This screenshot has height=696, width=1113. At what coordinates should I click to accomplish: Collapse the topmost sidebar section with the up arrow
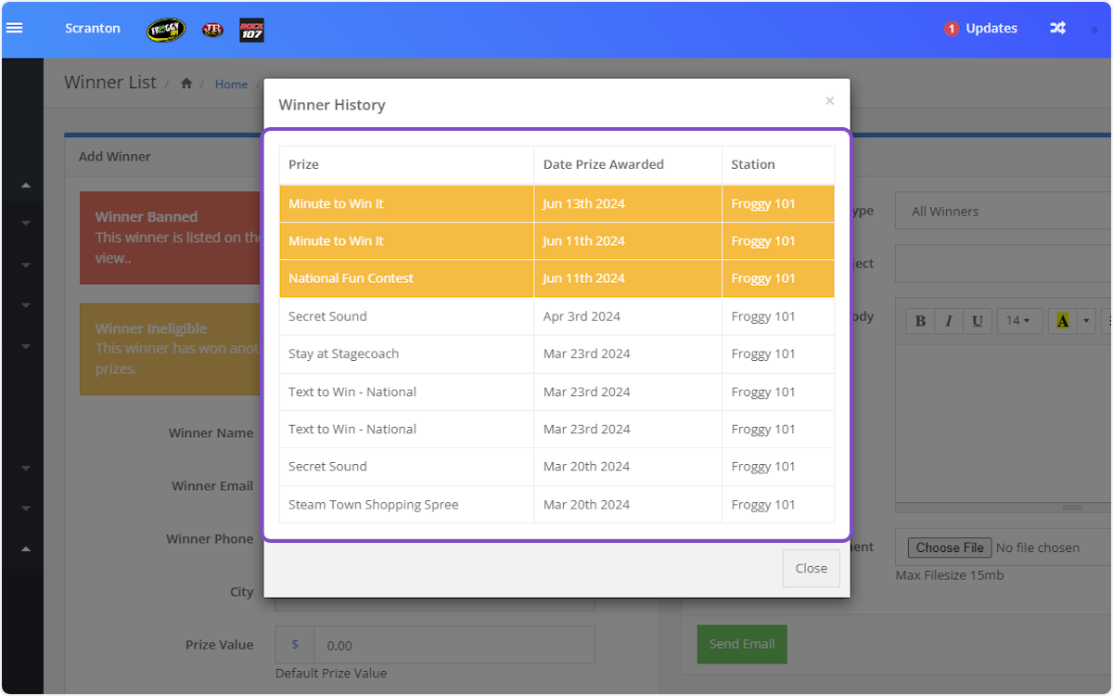click(x=26, y=186)
